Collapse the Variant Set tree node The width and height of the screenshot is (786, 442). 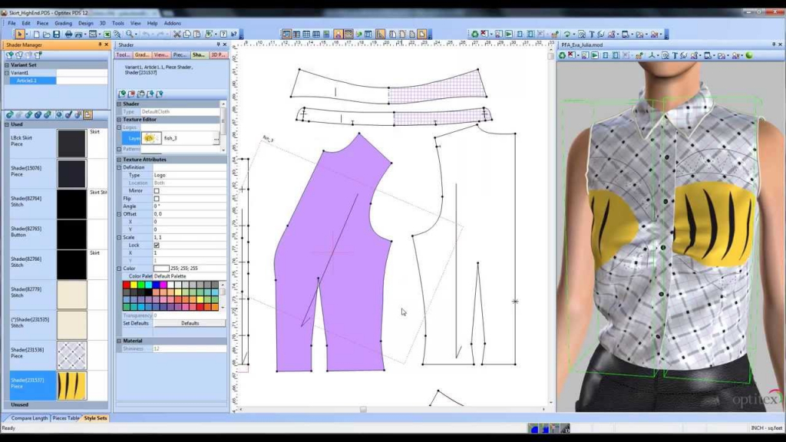click(x=7, y=65)
